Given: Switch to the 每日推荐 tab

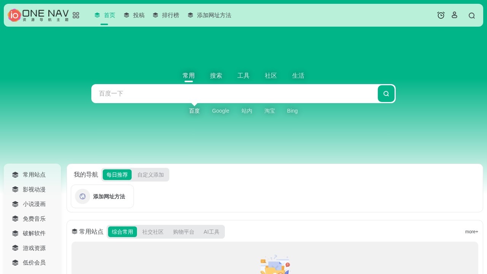Looking at the screenshot, I should [x=117, y=175].
